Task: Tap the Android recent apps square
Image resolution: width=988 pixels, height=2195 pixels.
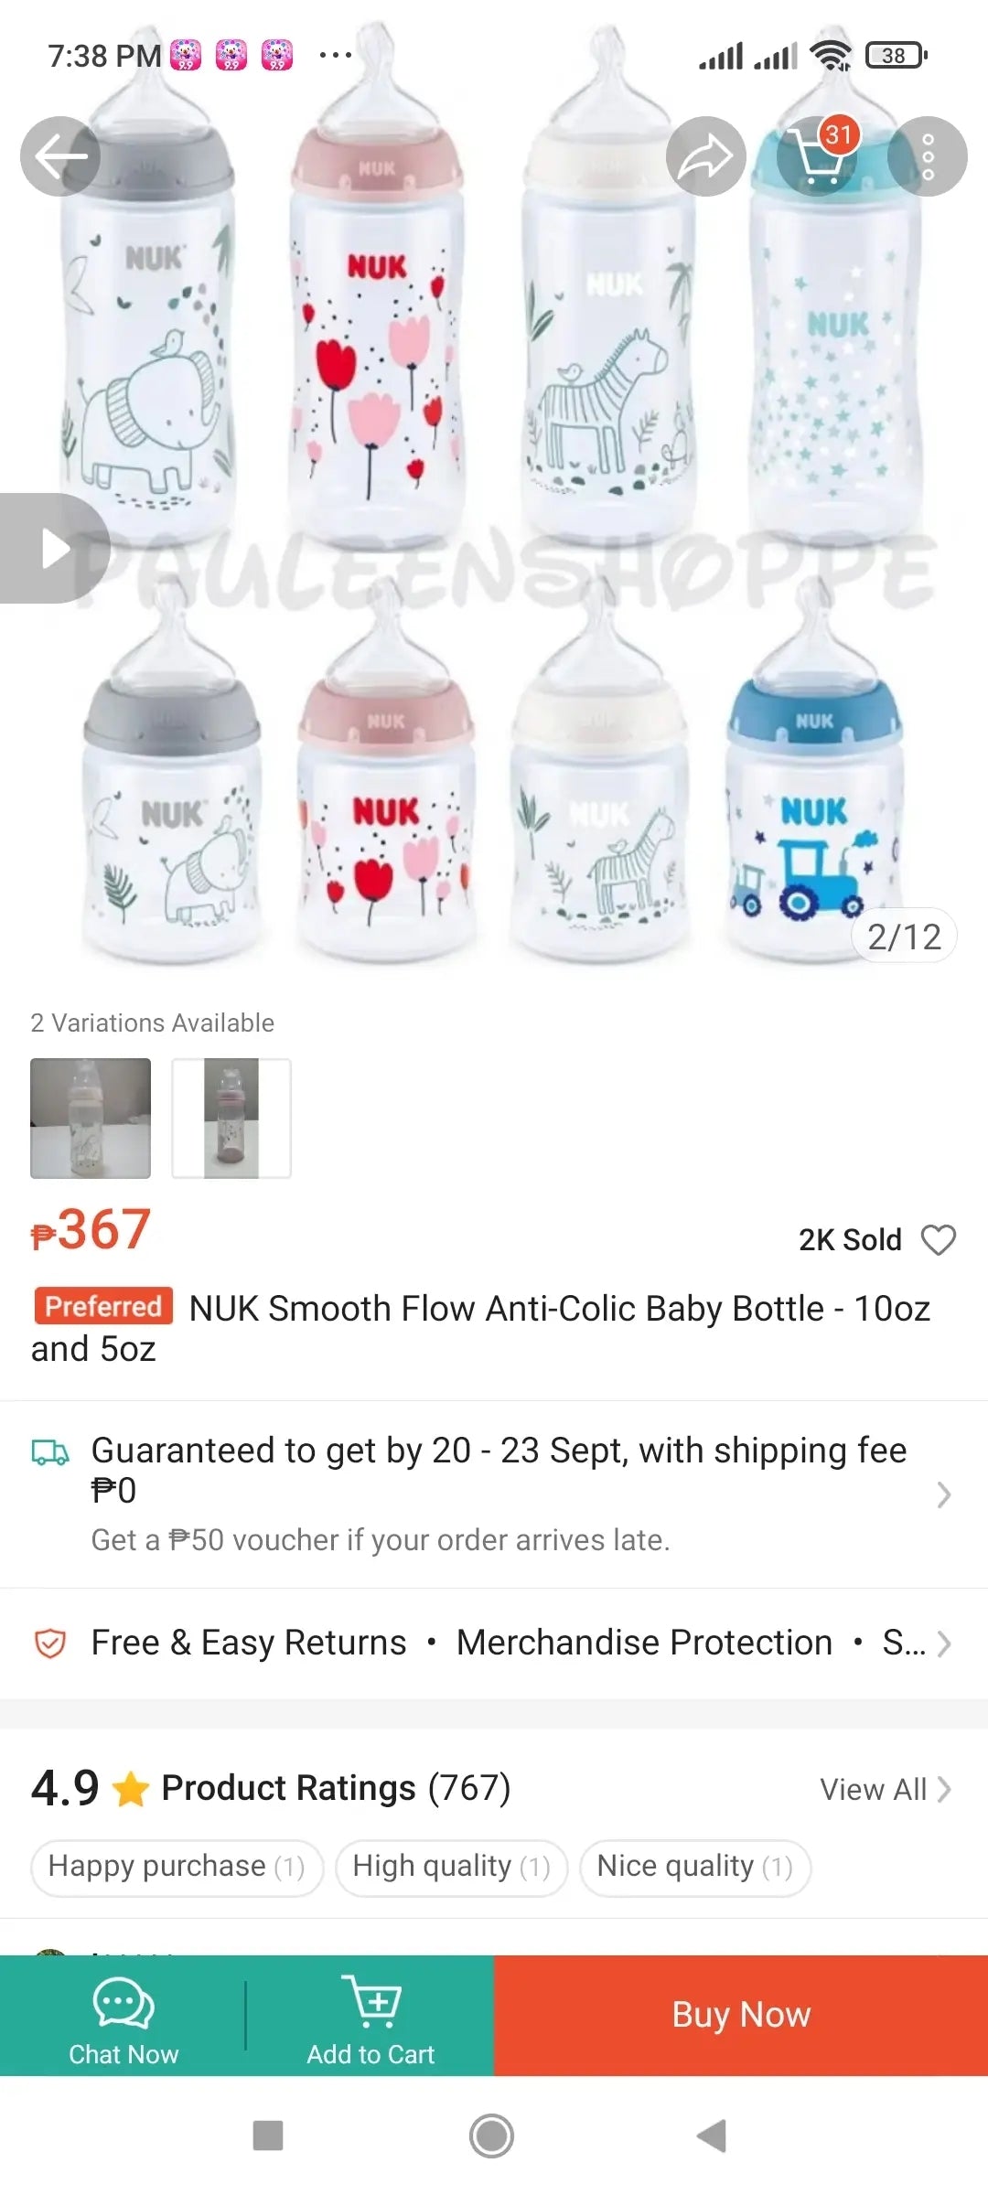Action: [x=268, y=2136]
